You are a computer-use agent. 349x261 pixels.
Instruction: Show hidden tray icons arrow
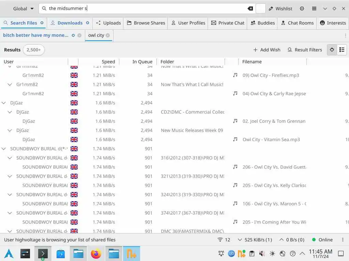[x=302, y=254]
